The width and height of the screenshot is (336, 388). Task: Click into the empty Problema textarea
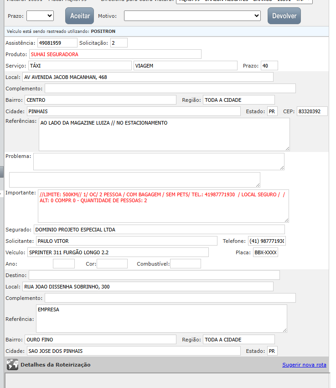[159, 162]
